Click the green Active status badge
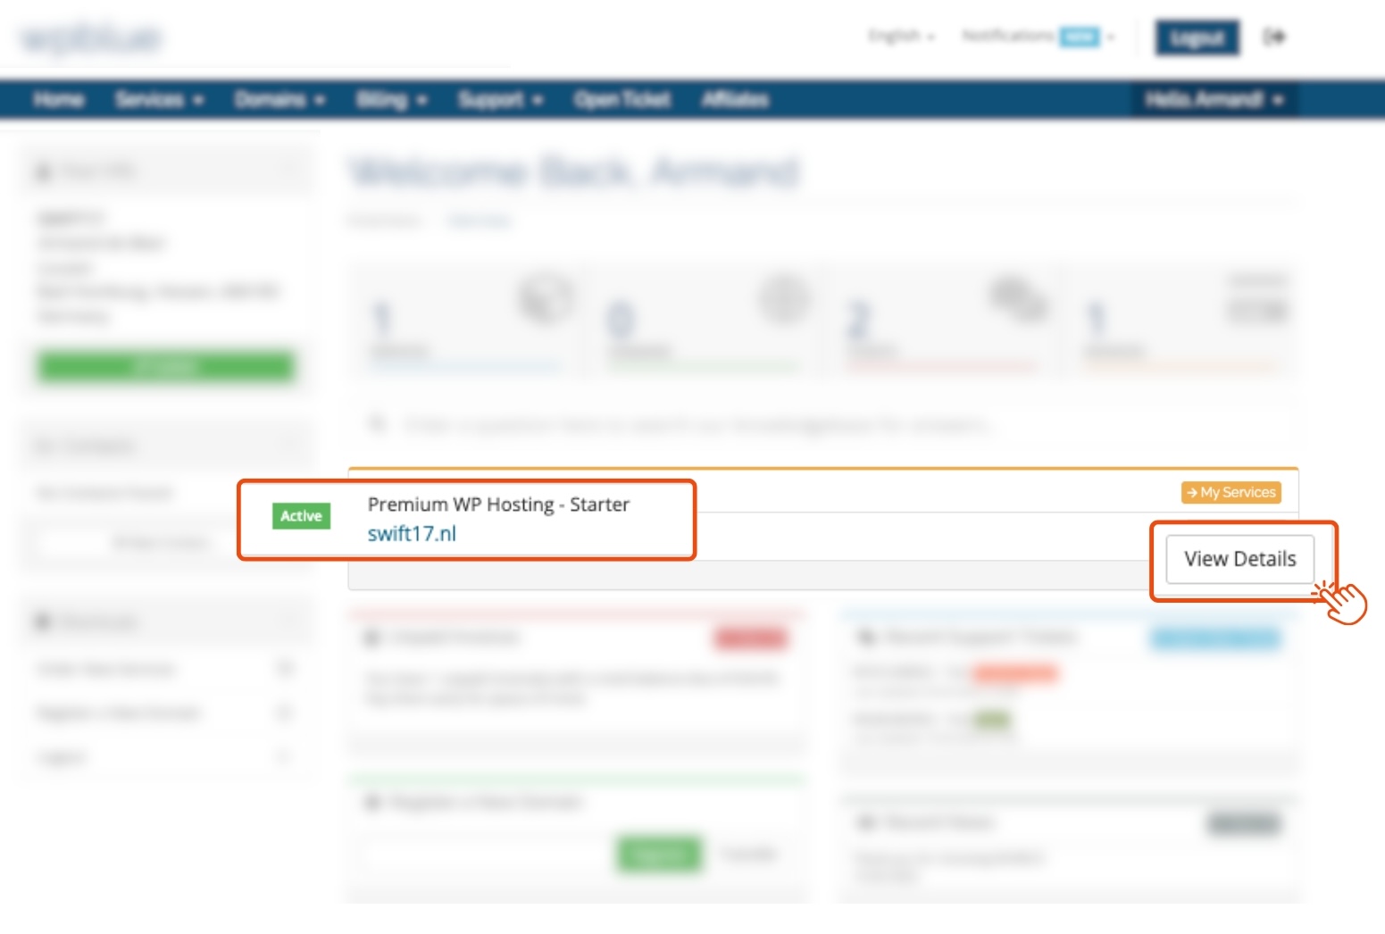This screenshot has height=934, width=1385. pos(301,516)
